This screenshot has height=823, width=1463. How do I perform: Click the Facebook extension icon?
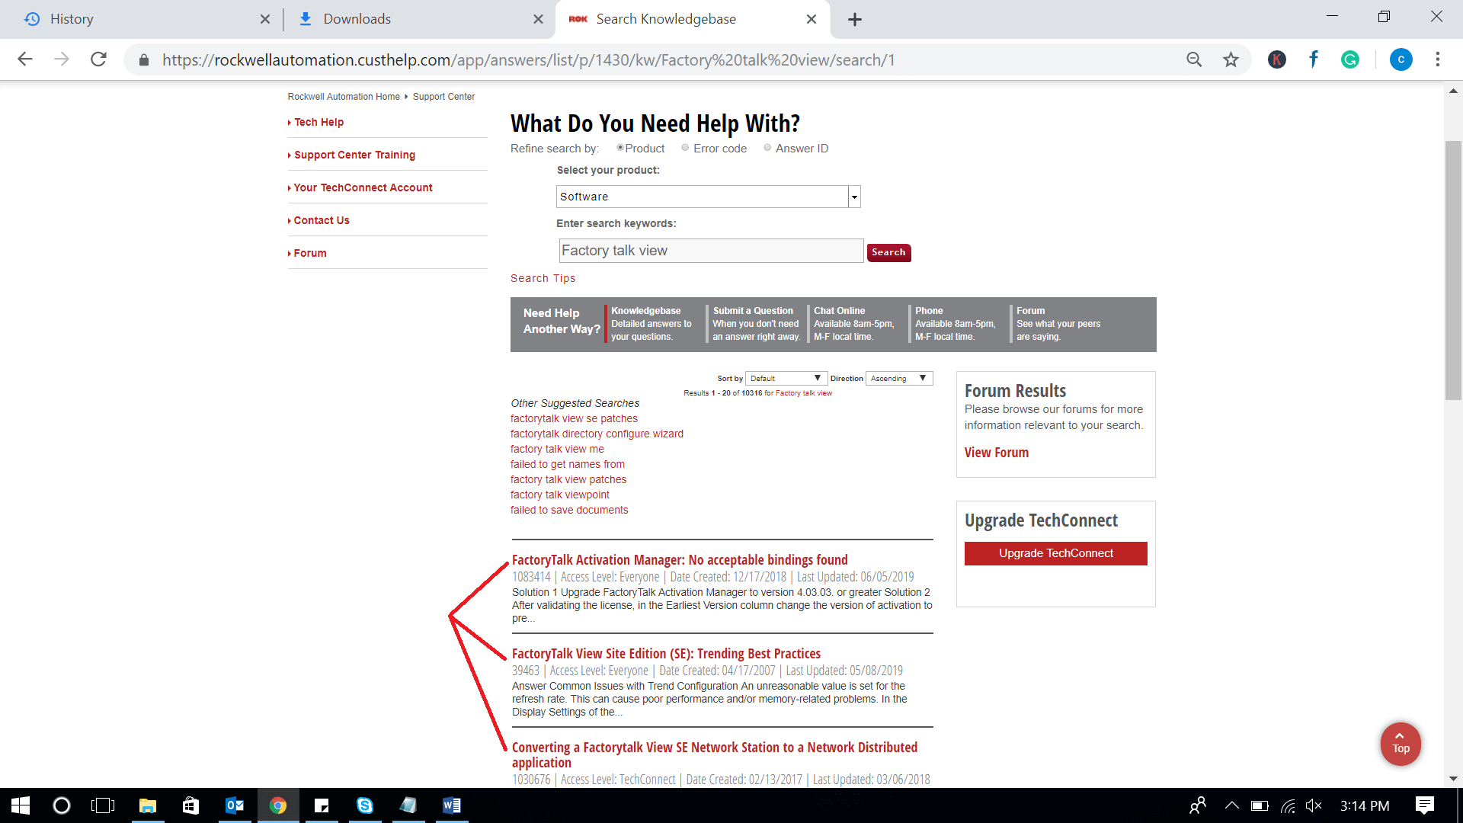pyautogui.click(x=1314, y=59)
